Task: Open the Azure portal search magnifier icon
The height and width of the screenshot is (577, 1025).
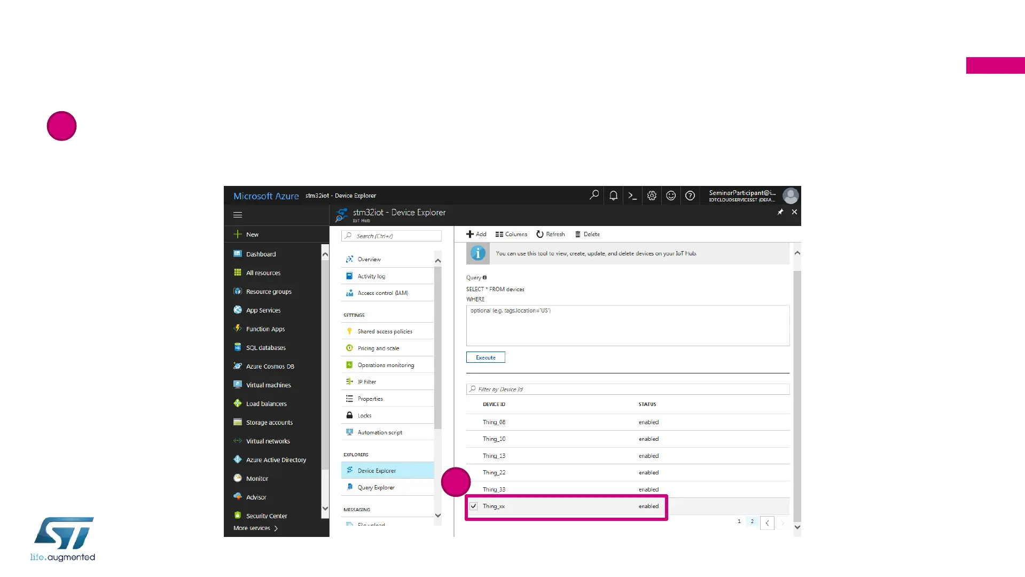Action: [x=594, y=196]
